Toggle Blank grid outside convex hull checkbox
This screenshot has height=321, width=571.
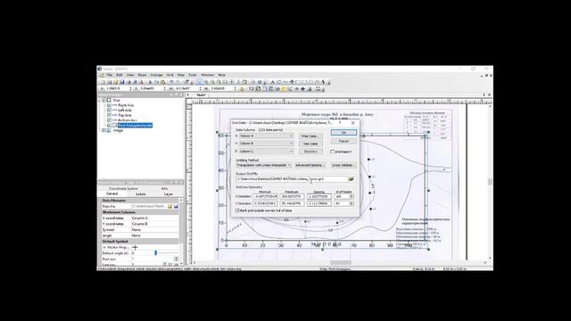(237, 210)
